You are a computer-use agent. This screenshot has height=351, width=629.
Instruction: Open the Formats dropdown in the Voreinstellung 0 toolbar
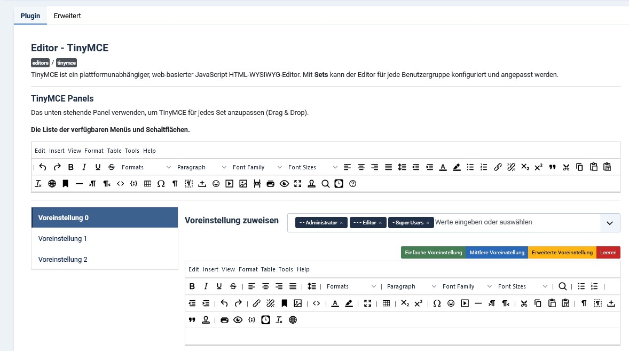pos(351,286)
